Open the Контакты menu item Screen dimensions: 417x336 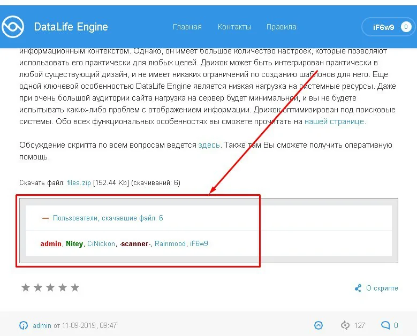(x=234, y=27)
